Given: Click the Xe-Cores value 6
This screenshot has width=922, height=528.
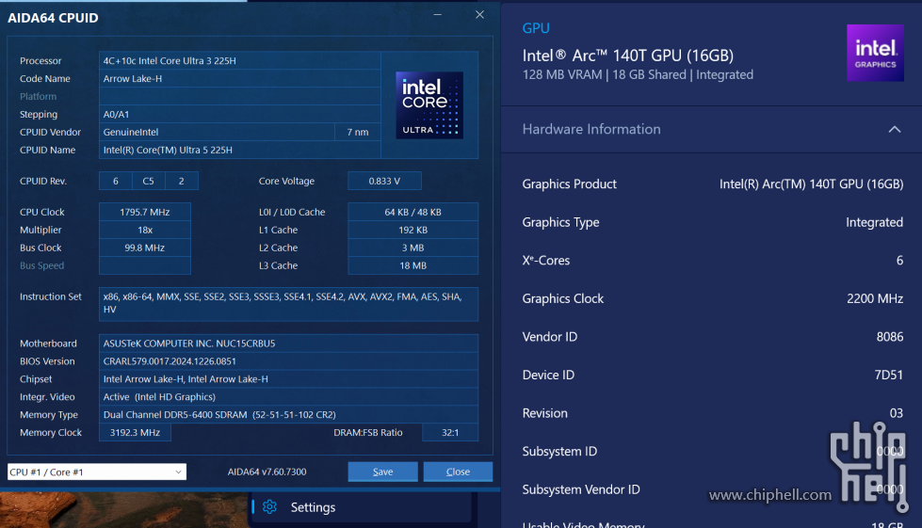Looking at the screenshot, I should pyautogui.click(x=899, y=261).
